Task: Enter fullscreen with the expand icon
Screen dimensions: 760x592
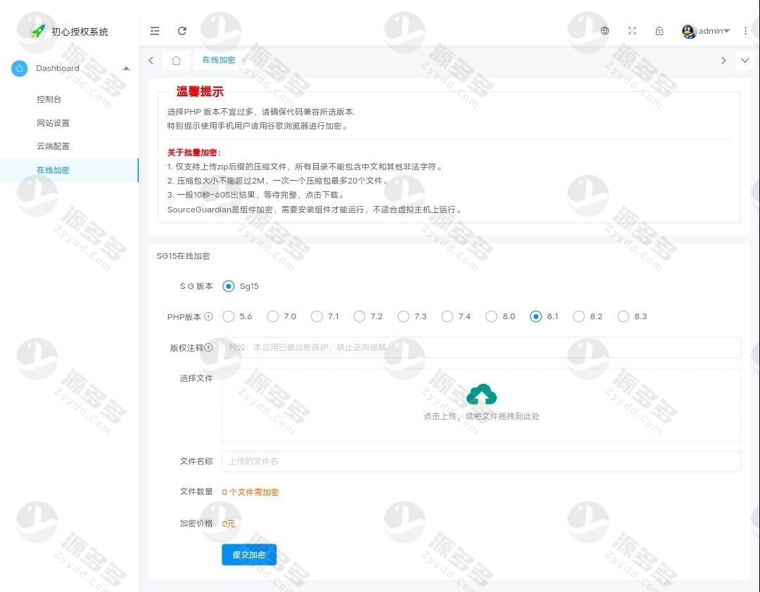Action: [x=632, y=31]
